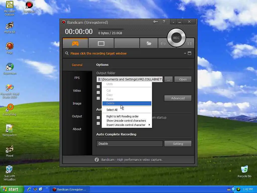Switch to game recording mode tab
Image resolution: width=257 pixels, height=193 pixels.
(x=75, y=43)
